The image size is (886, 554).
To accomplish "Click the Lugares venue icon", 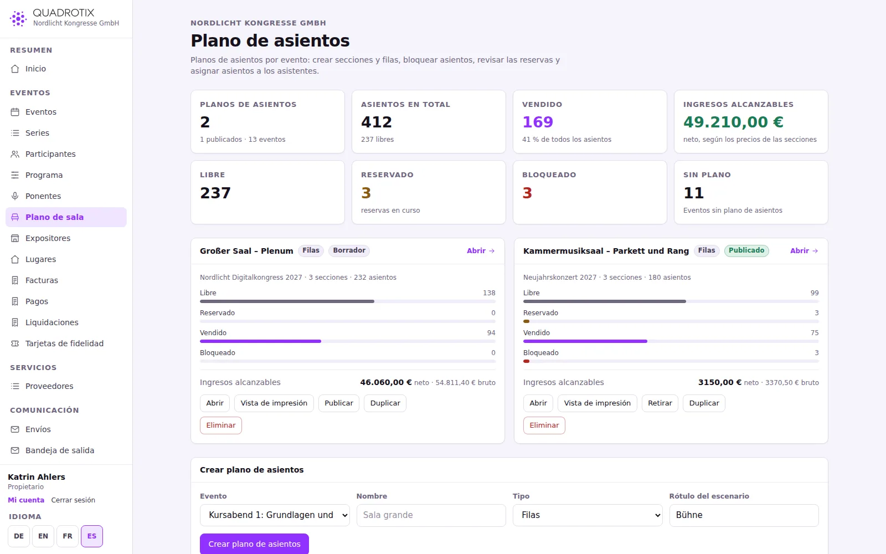I will (x=15, y=259).
